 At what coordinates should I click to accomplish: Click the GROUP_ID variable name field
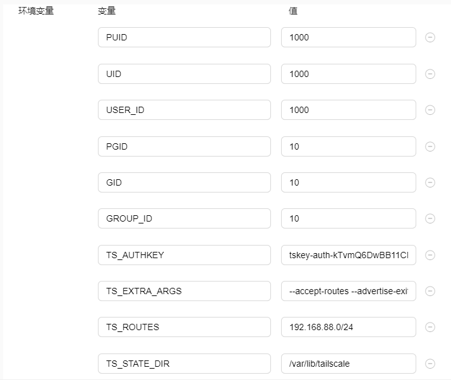(x=184, y=218)
